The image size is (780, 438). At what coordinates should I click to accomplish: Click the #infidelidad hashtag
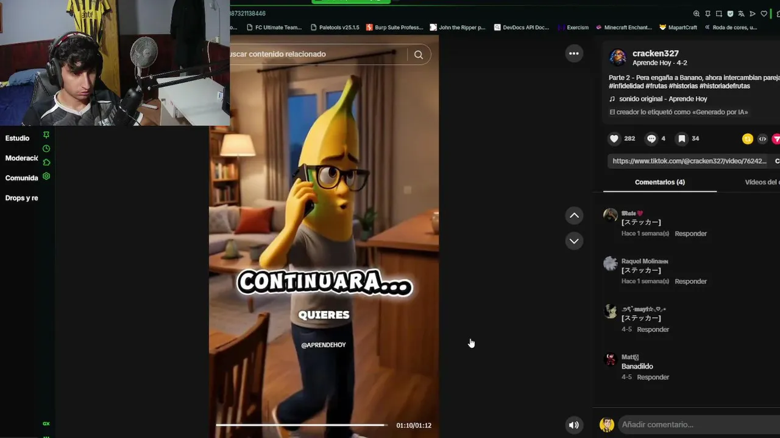pyautogui.click(x=628, y=86)
